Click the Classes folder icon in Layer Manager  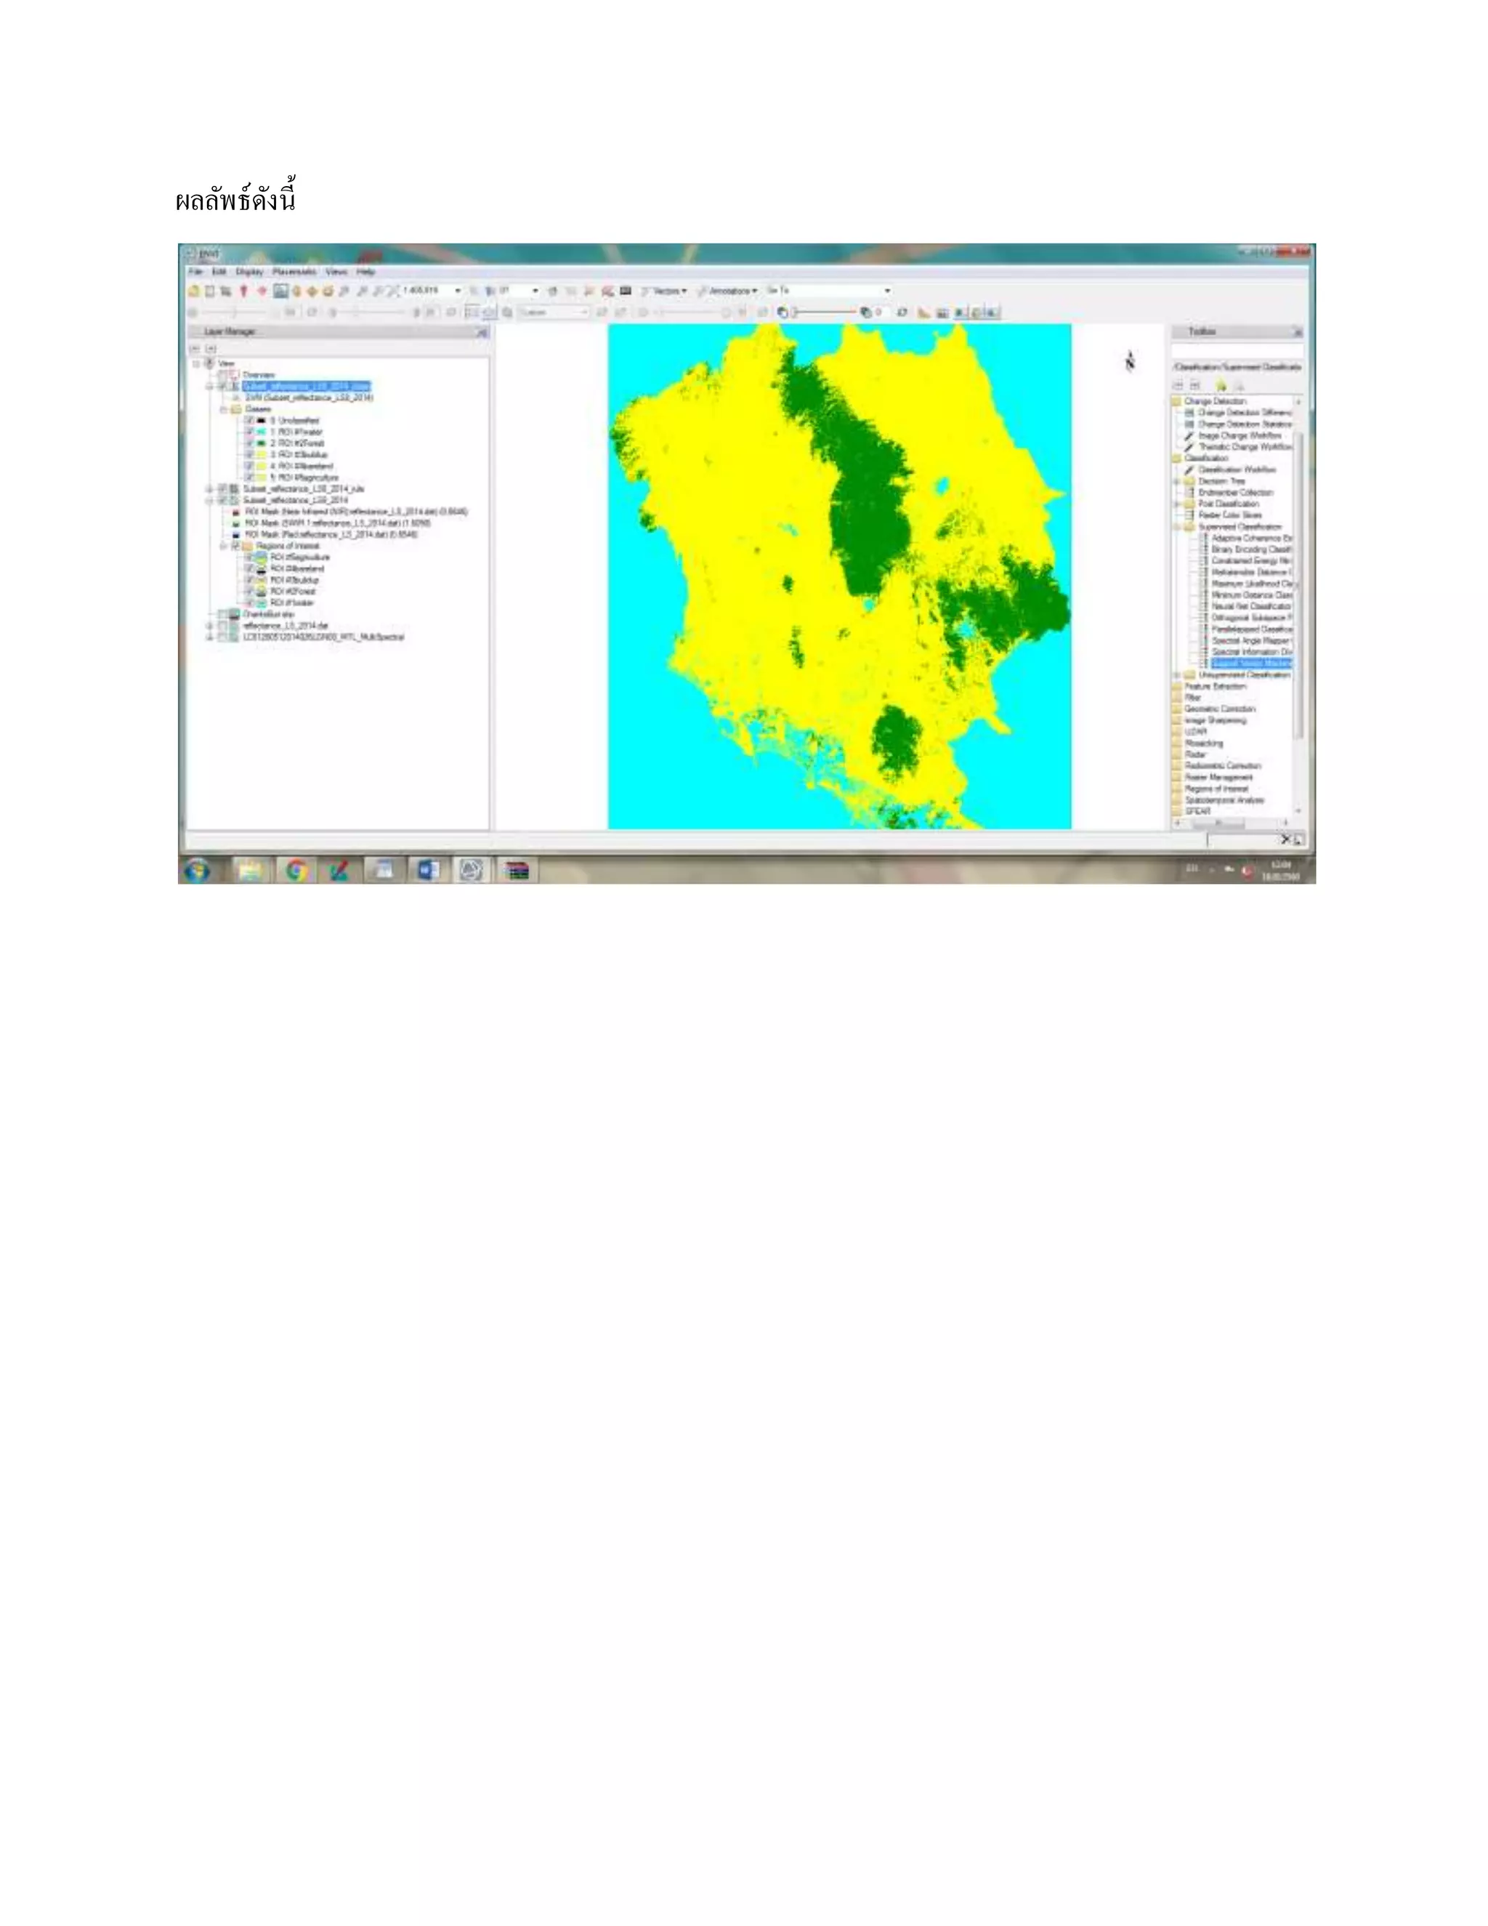(x=235, y=409)
